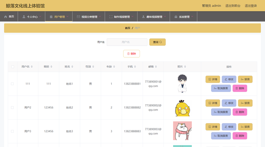Click 禁言 for 用户3
The image size is (265, 147).
(245, 127)
